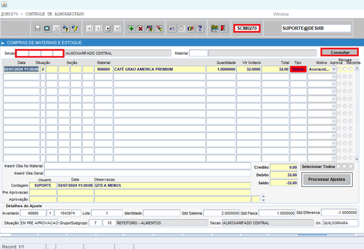The image size is (364, 249).
Task: Click the Java application icon in title bar
Action: click(4, 4)
